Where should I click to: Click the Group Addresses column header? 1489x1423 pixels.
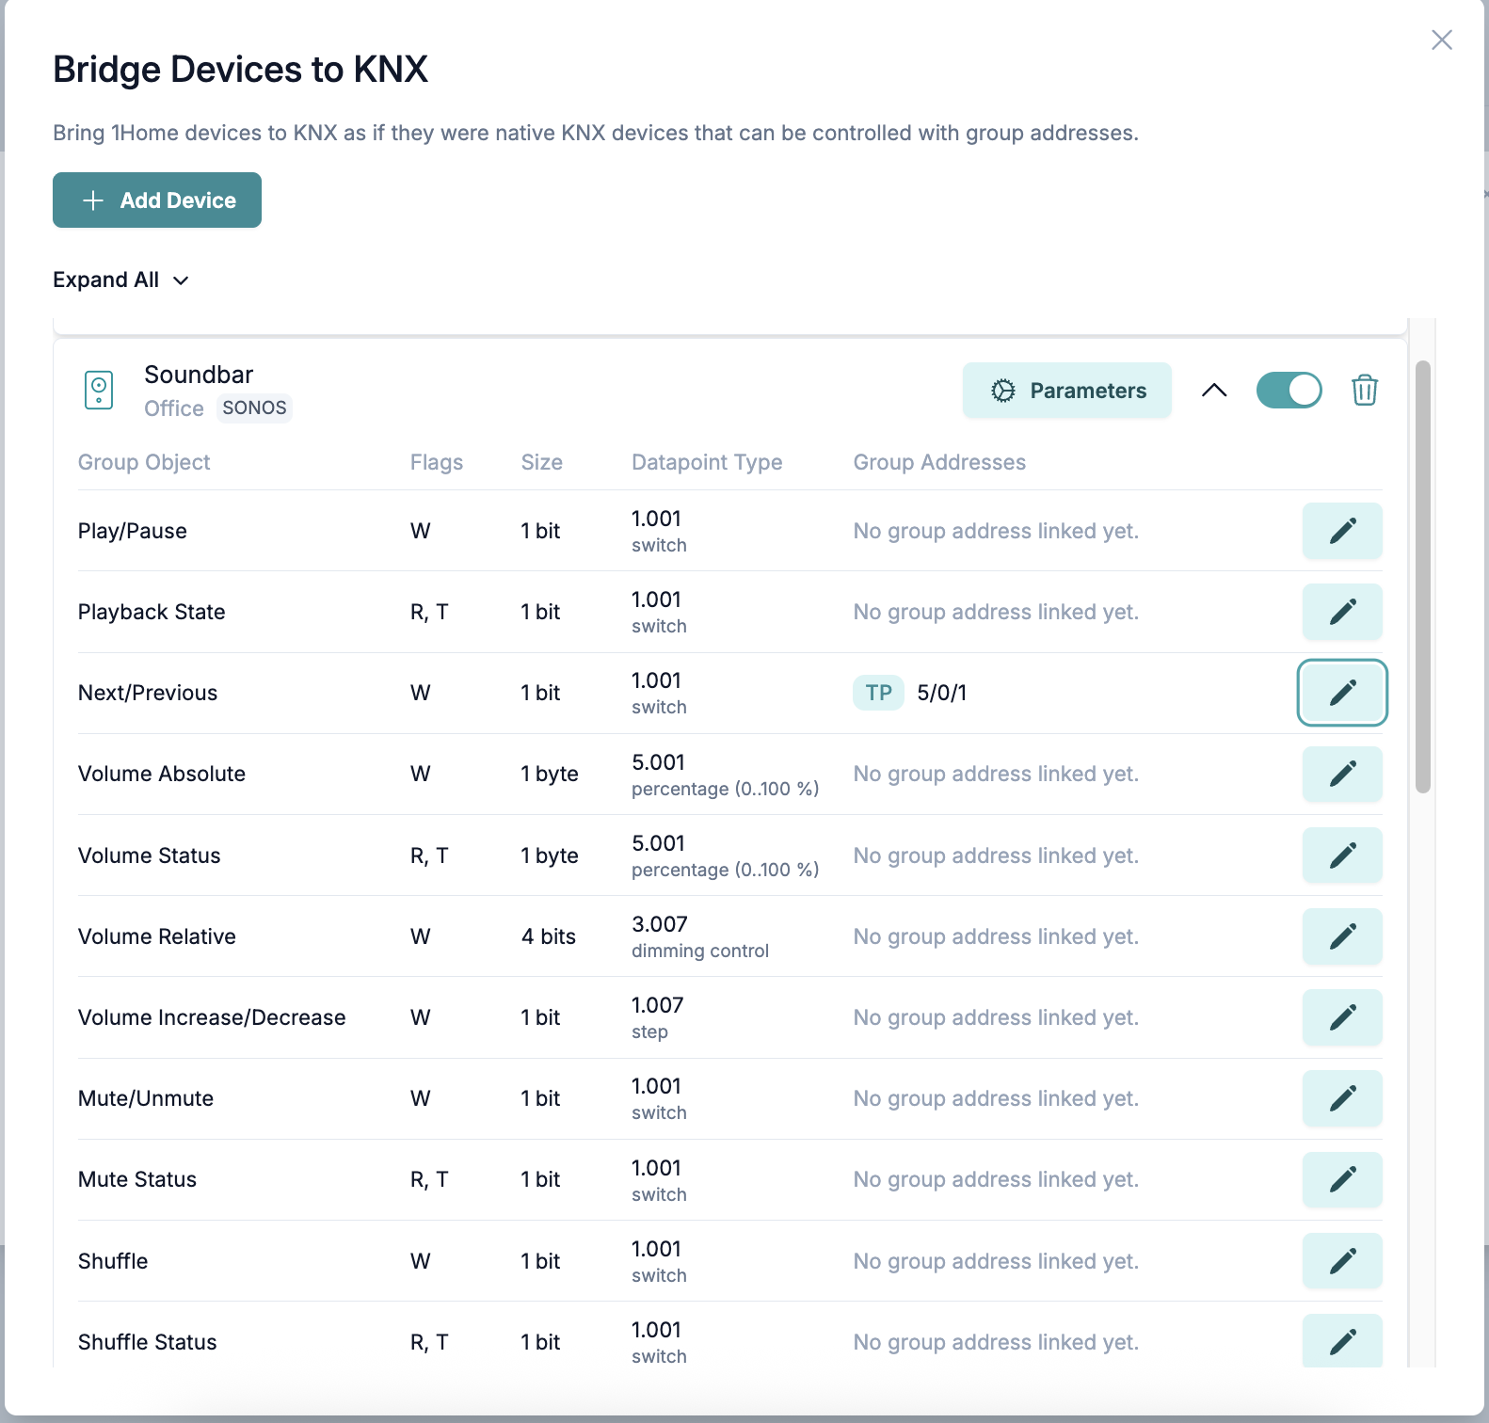(939, 462)
